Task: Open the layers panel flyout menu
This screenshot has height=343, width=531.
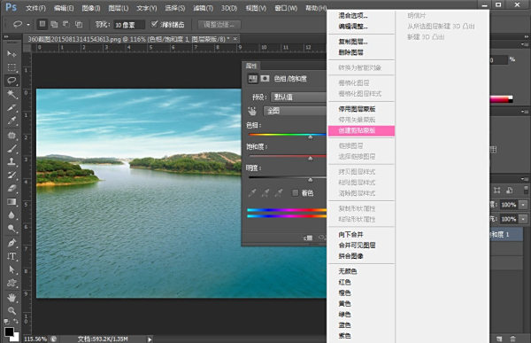Action: coord(524,179)
